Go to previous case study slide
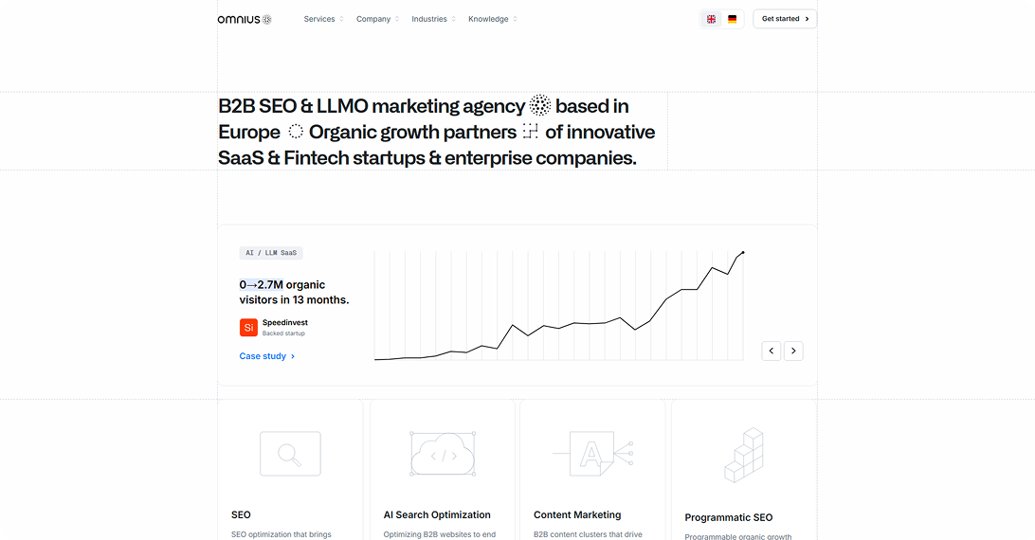The height and width of the screenshot is (540, 1035). (x=772, y=351)
